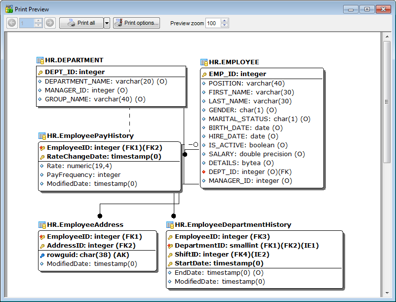Open Print options dialog

(x=136, y=23)
